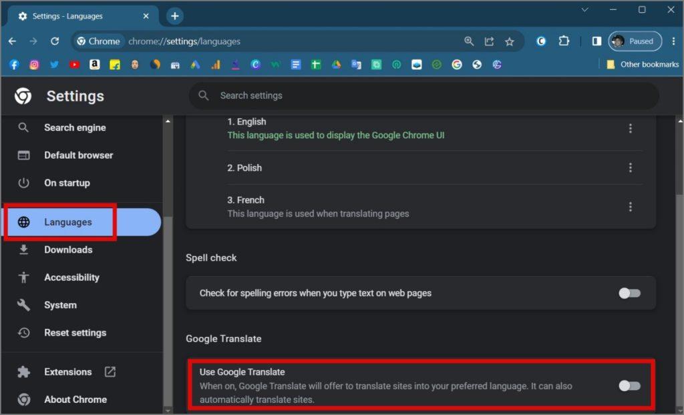
Task: Click the Paused profile button
Action: pyautogui.click(x=635, y=41)
